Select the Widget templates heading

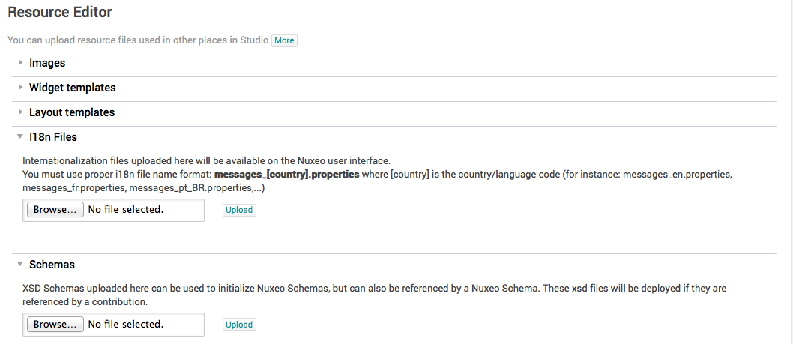click(x=72, y=88)
